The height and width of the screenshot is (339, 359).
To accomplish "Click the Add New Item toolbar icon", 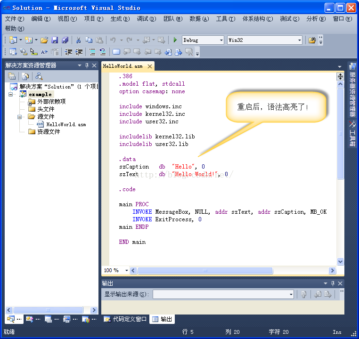I will (x=29, y=40).
